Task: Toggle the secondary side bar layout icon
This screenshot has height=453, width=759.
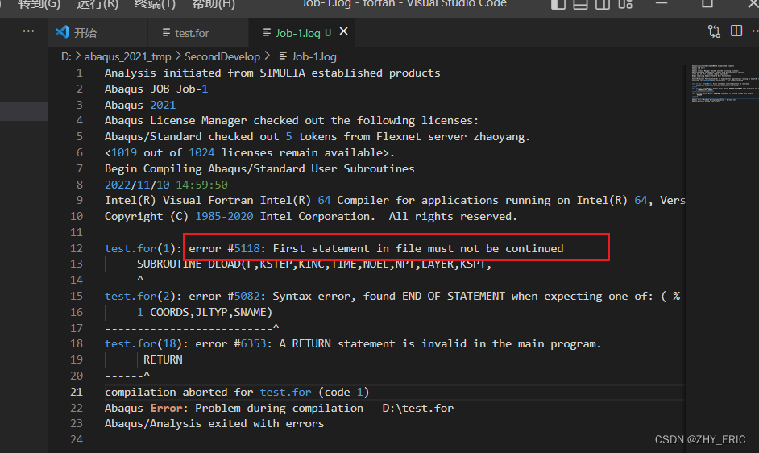Action: point(603,4)
